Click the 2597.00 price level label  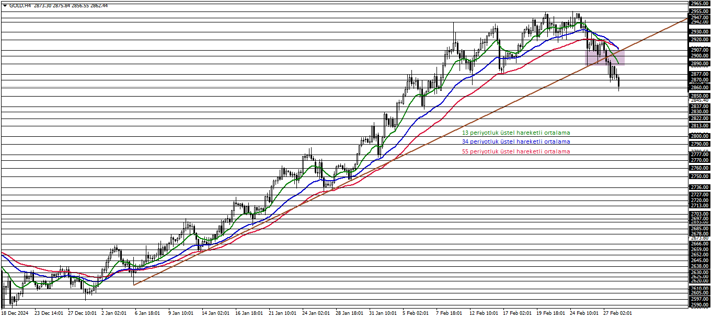[x=699, y=299]
